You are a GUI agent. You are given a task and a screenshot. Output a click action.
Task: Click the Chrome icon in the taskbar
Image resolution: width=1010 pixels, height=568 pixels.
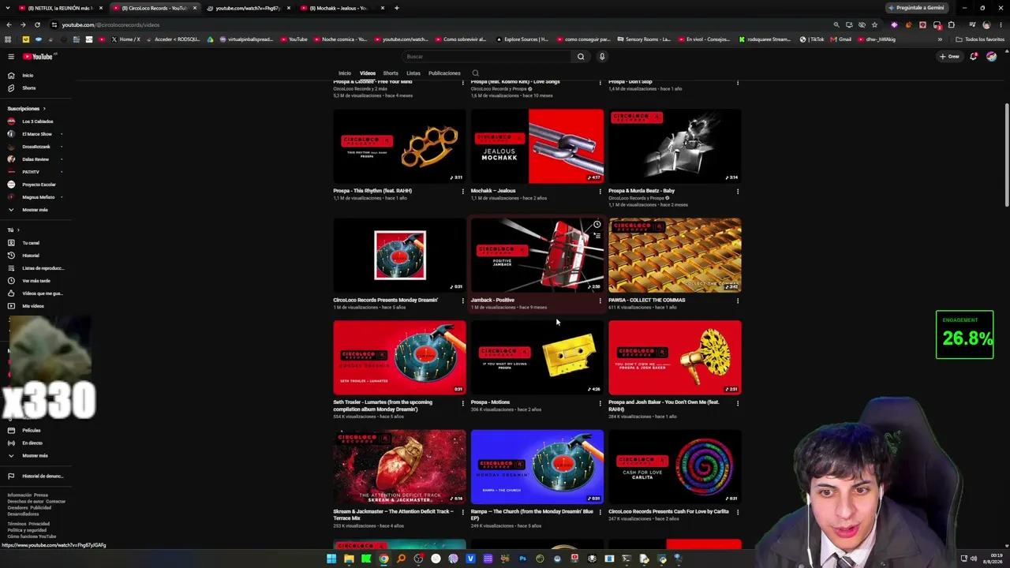383,559
